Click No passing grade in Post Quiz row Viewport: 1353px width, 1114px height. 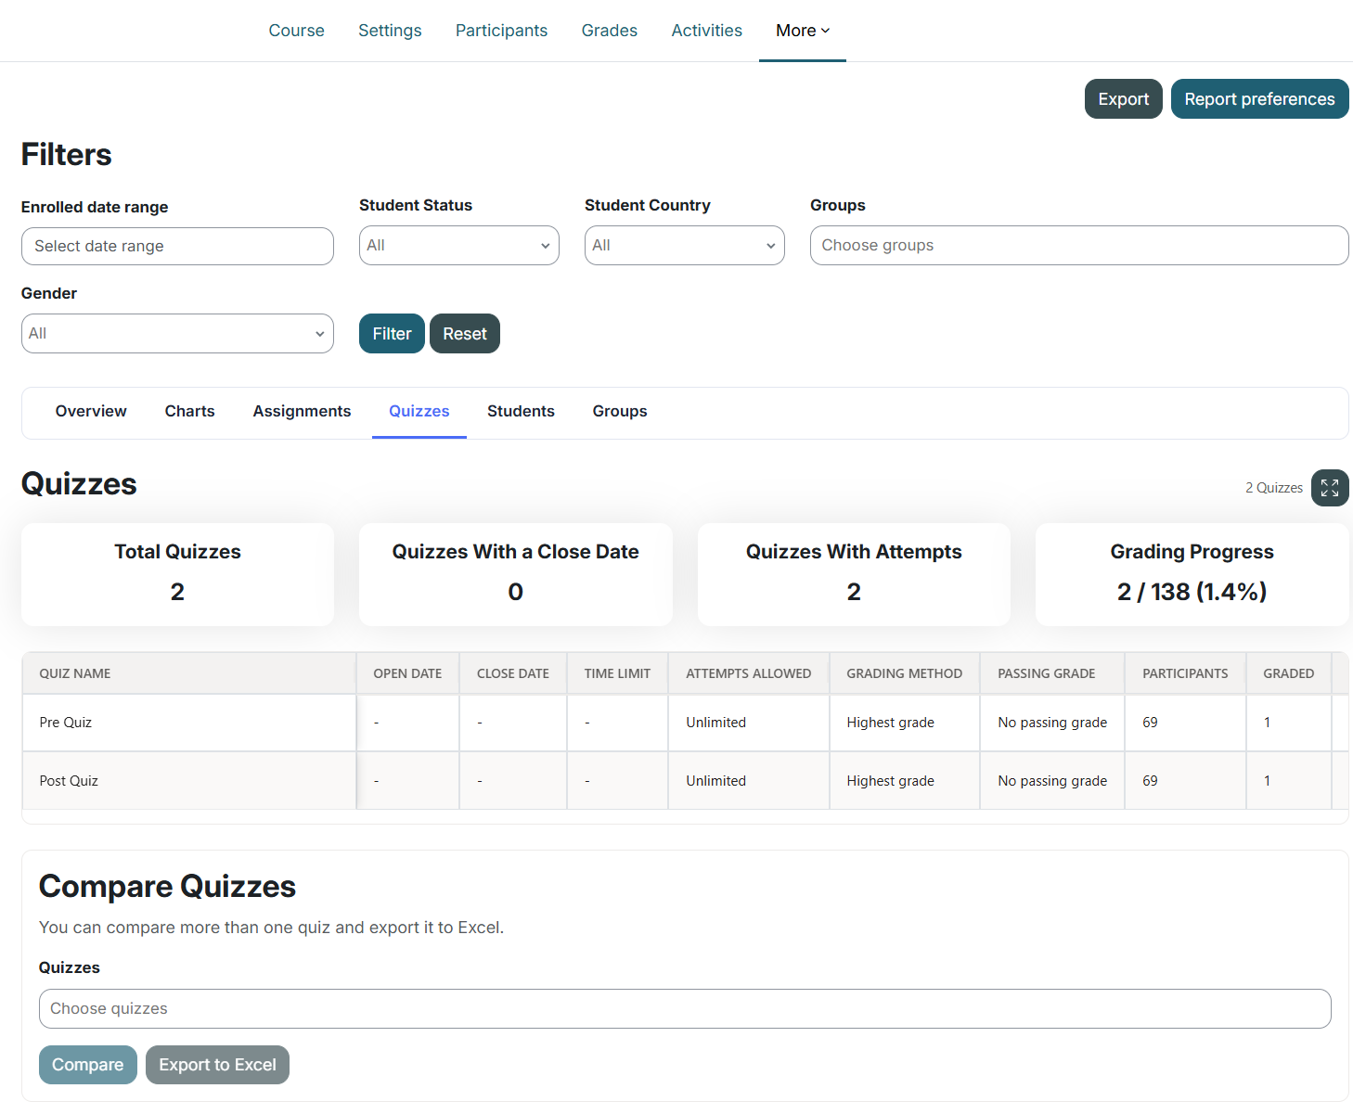click(x=1052, y=781)
